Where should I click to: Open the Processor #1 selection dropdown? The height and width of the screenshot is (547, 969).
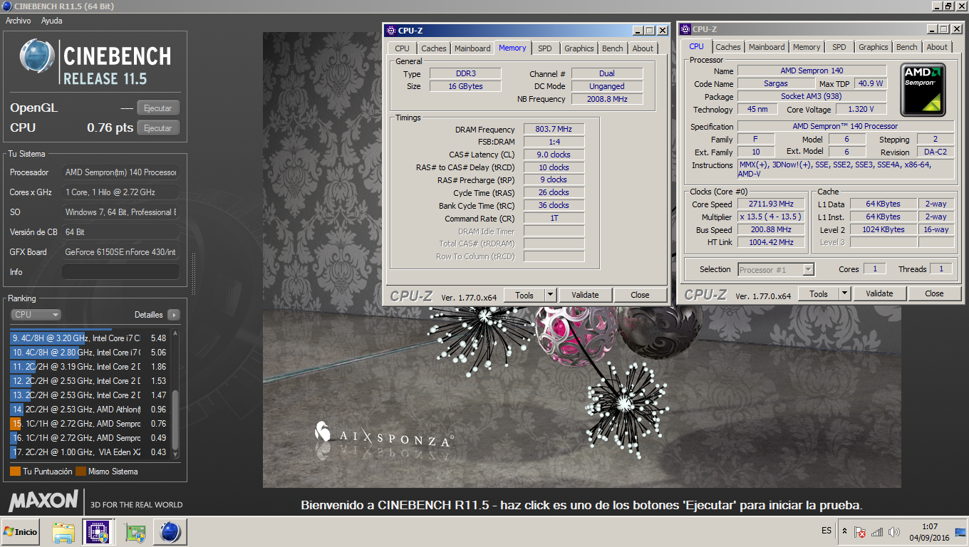click(x=776, y=269)
